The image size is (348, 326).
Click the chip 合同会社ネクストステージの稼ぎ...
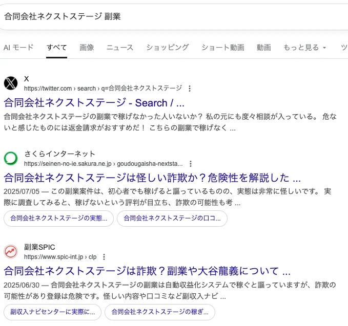tap(160, 312)
